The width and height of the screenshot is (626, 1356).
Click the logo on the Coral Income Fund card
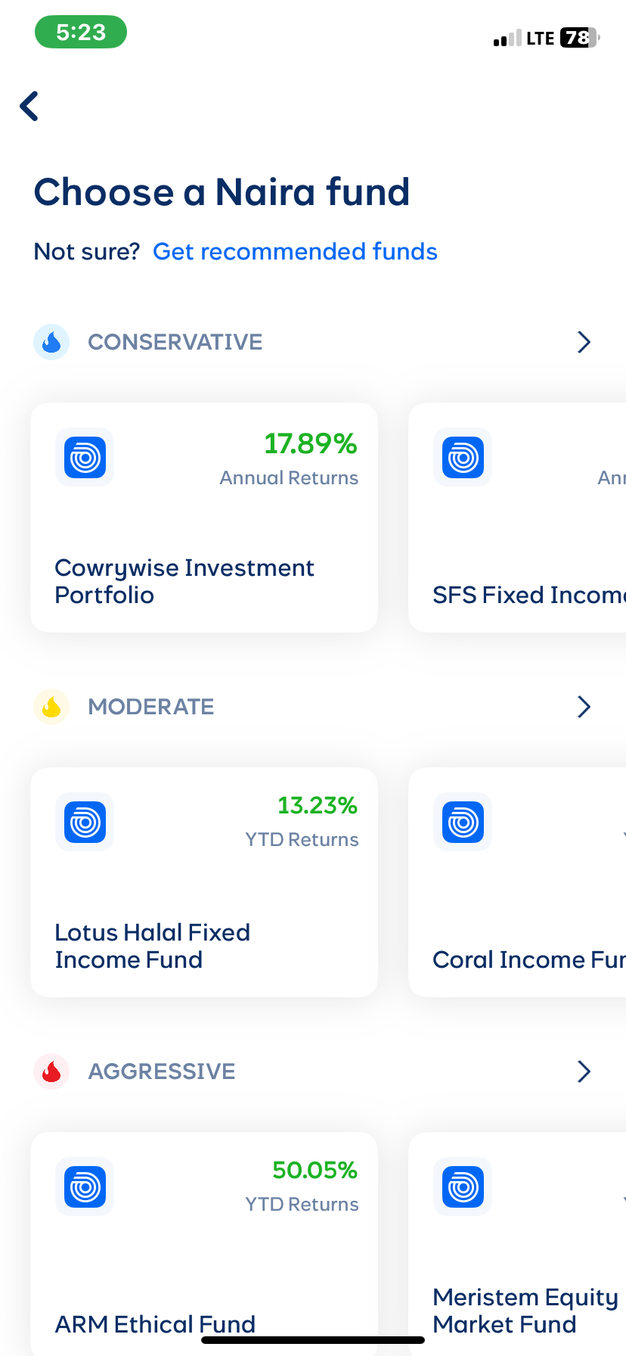point(462,822)
